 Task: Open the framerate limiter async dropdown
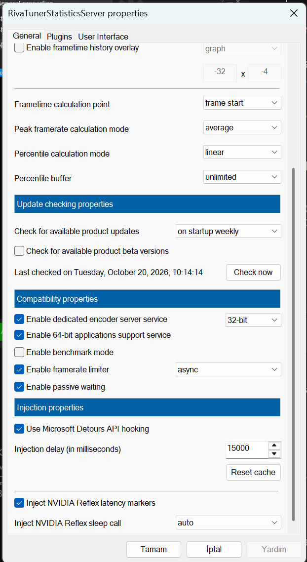tap(229, 369)
